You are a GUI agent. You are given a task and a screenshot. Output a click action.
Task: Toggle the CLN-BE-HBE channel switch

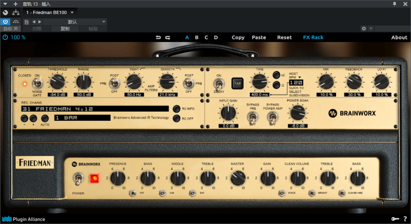pyautogui.click(x=342, y=193)
